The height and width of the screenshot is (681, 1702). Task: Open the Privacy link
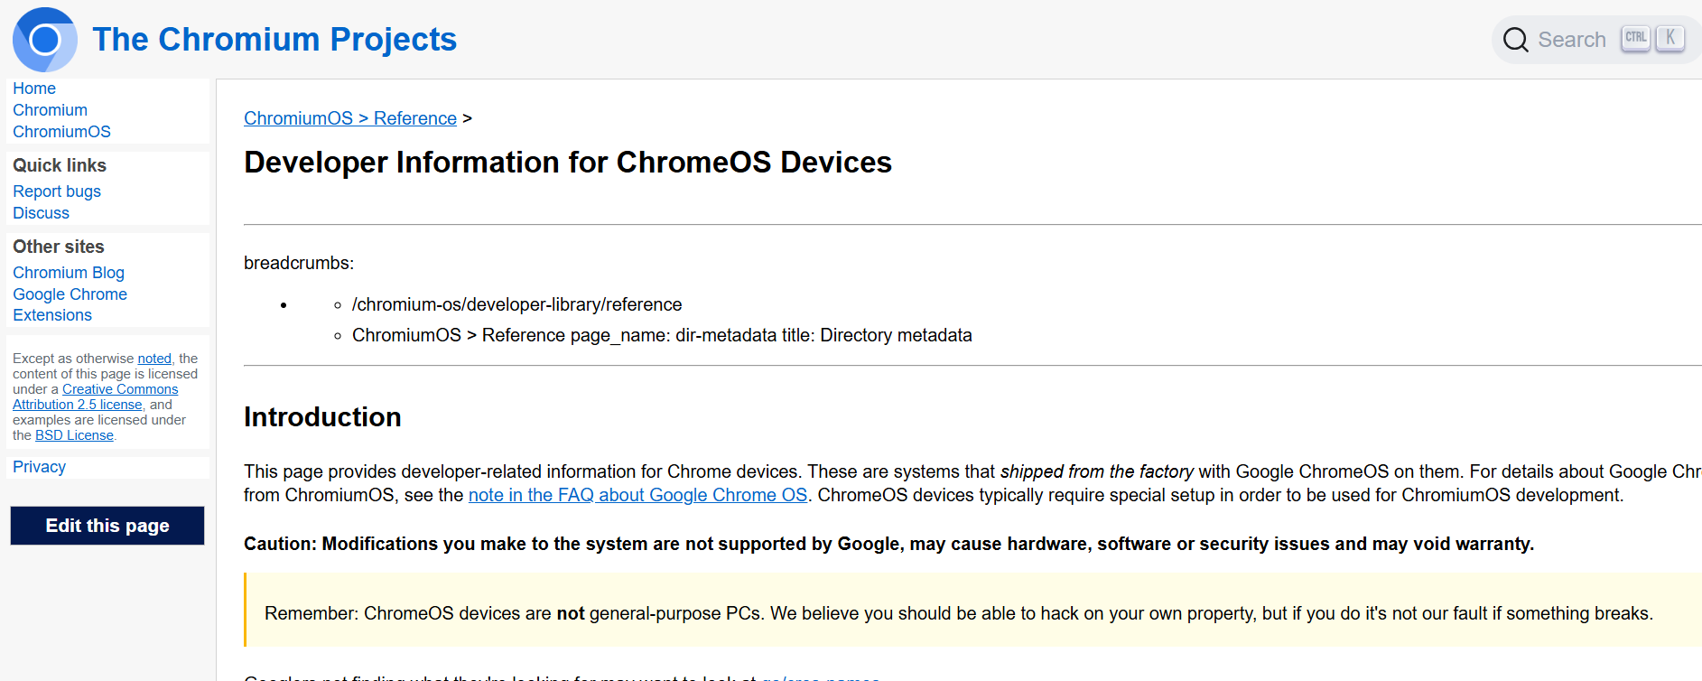39,467
